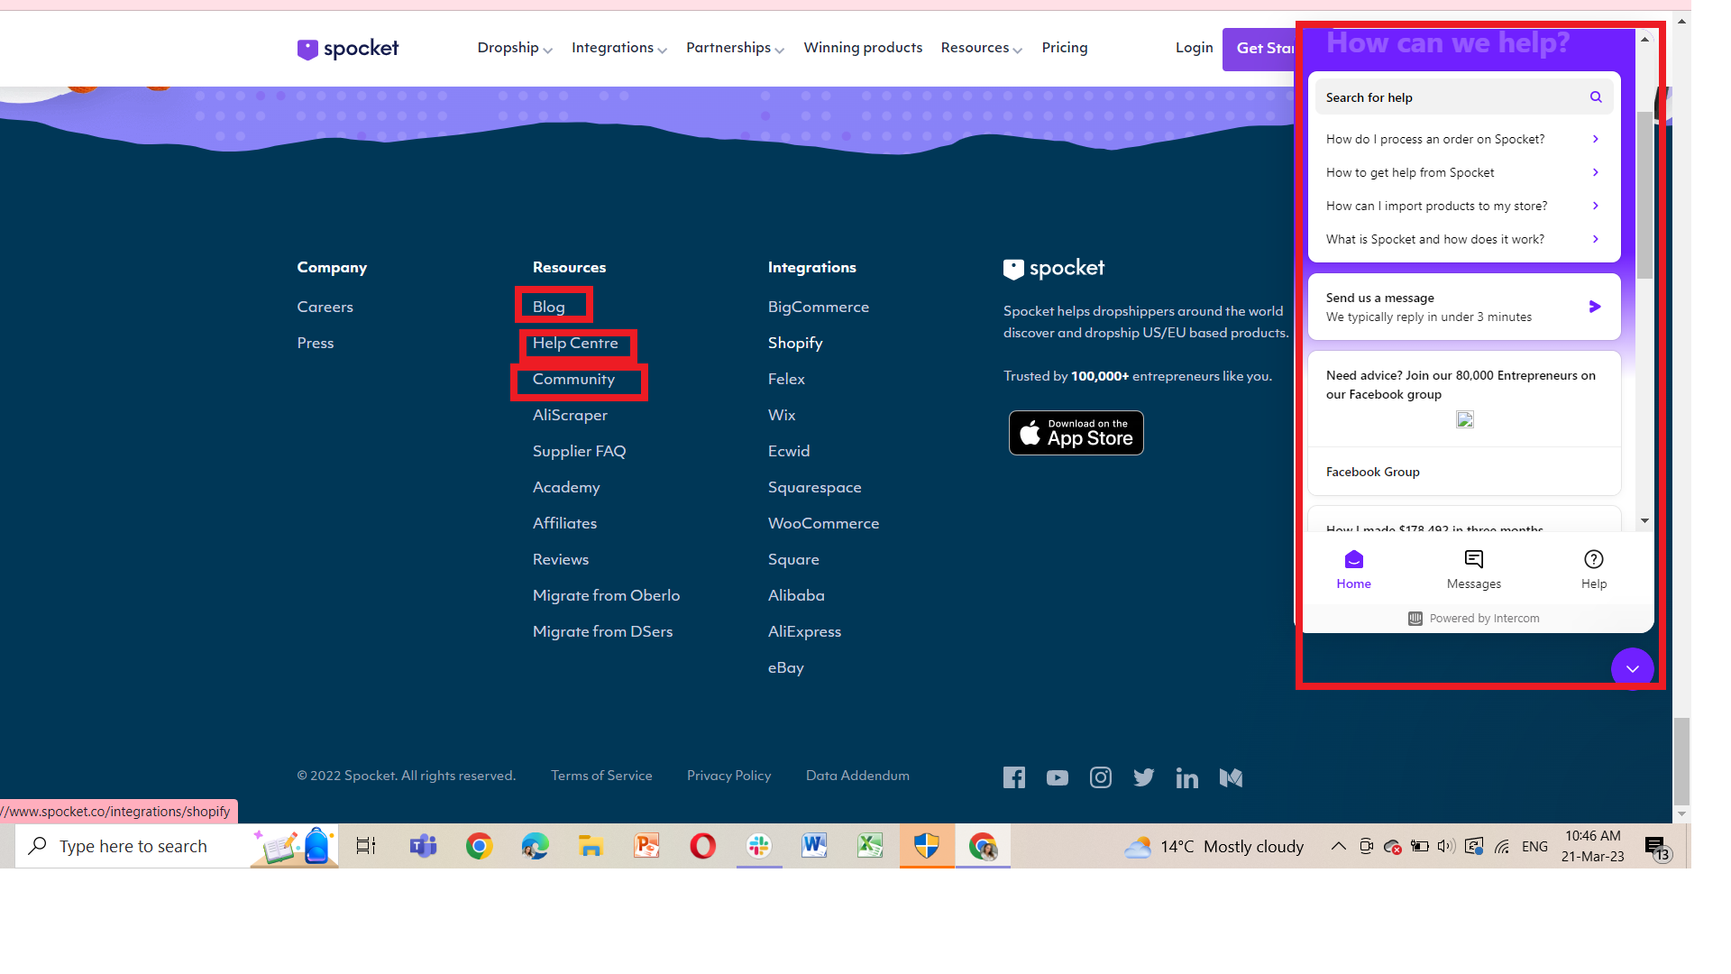Open Facebook social icon in footer
1731x974 pixels.
(1014, 777)
